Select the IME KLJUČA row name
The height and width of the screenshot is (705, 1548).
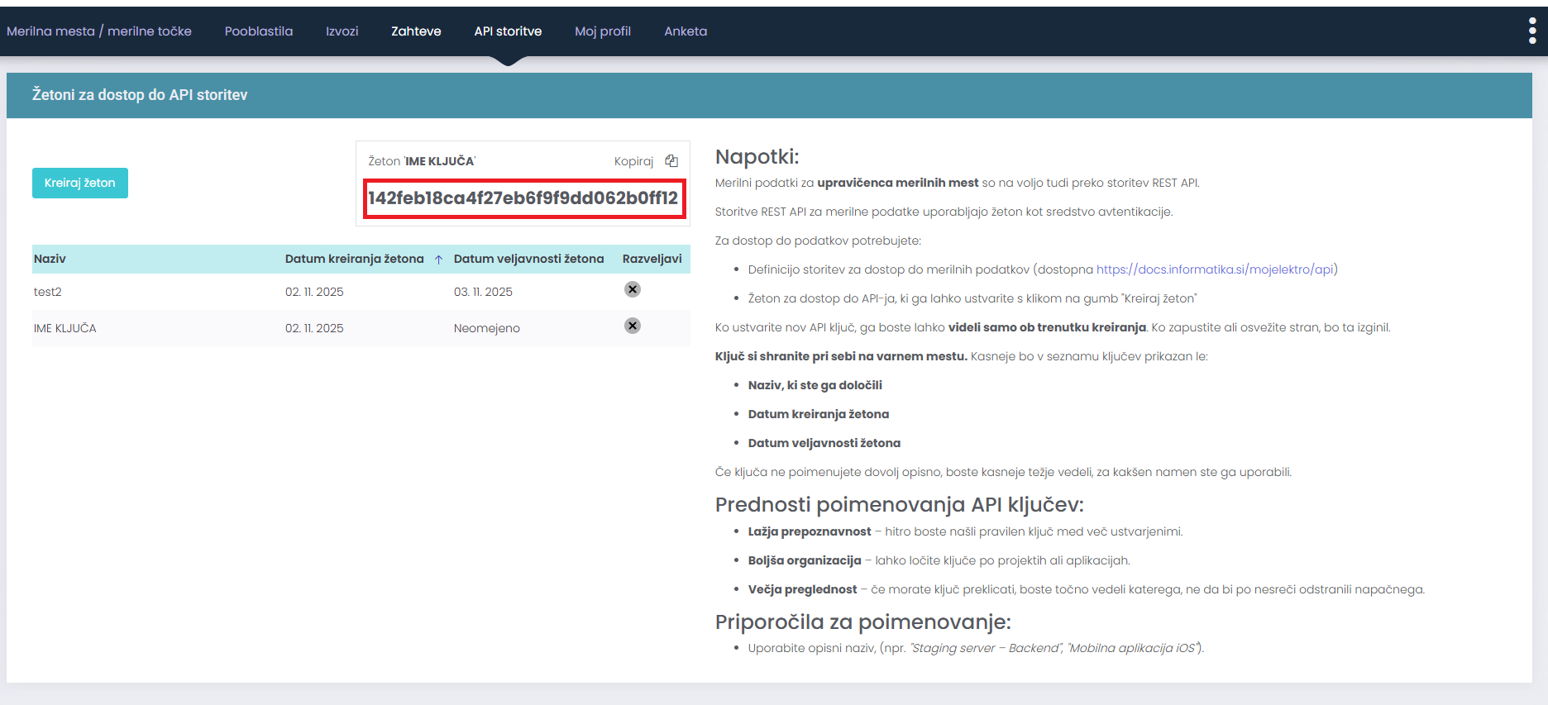[65, 328]
